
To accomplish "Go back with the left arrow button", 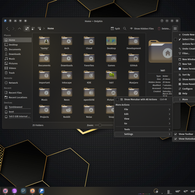I will [7, 29].
